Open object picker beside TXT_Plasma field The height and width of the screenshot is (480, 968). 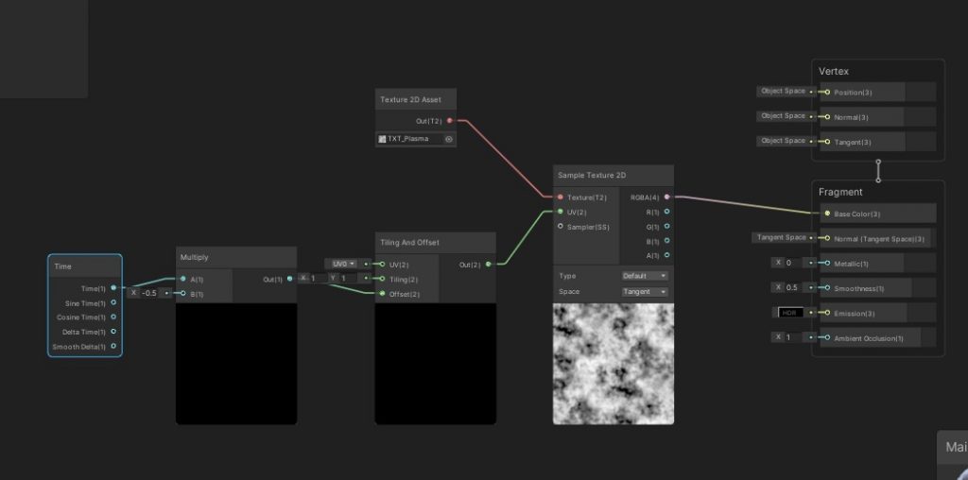point(449,139)
